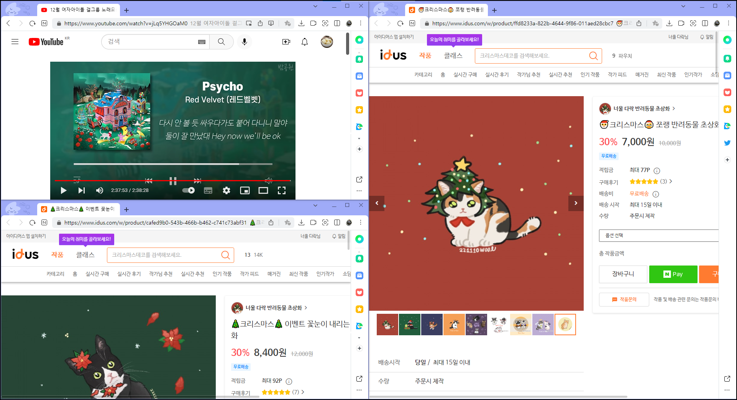Open Twitter sidebar icon in right window

[727, 143]
